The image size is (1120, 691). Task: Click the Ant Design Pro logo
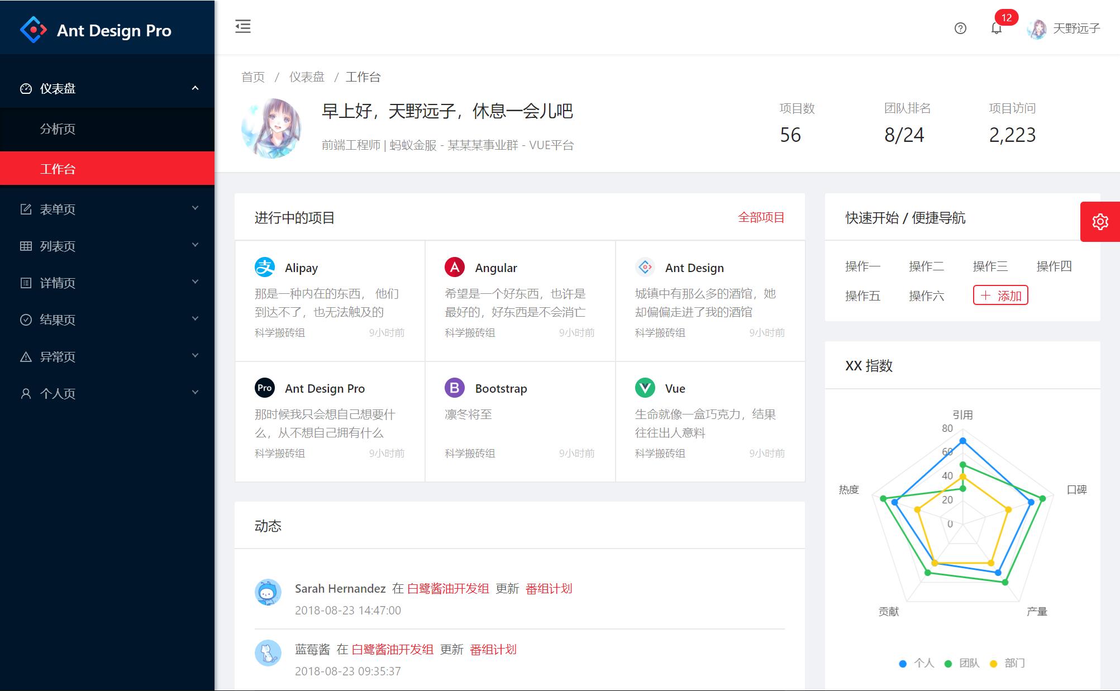34,30
